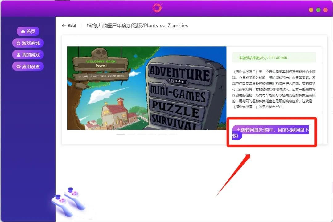Click title 植物大战僵尸年度加强版/Plants vs. Zombies
The image size is (333, 222).
[138, 26]
